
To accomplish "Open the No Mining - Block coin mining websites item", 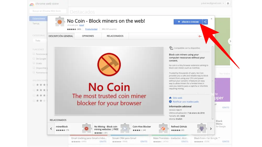I will (x=112, y=129).
